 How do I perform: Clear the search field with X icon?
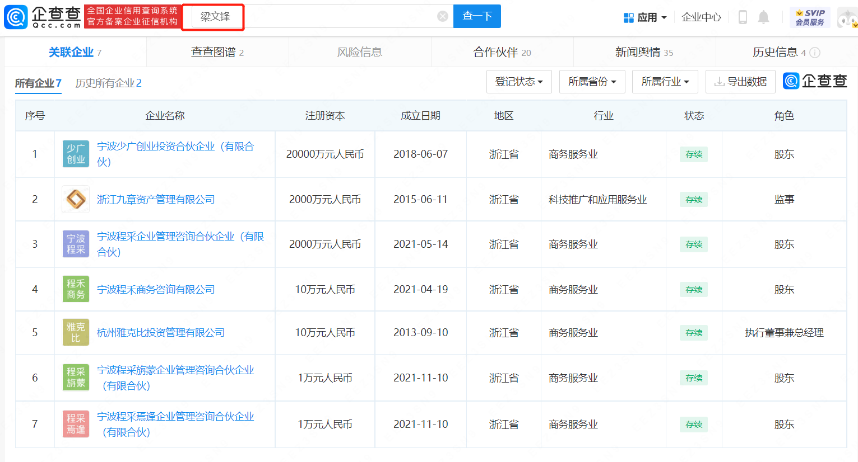click(443, 16)
